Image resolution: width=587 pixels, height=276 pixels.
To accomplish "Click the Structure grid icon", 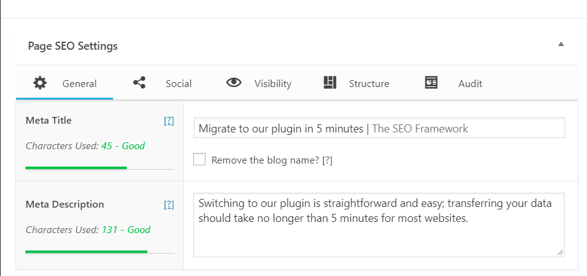I will [330, 83].
